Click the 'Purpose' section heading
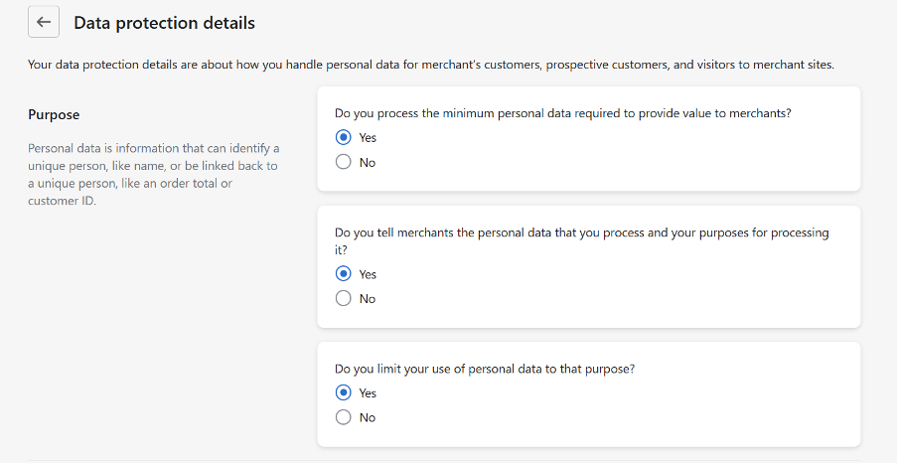Screen dimensions: 898x463 54,115
